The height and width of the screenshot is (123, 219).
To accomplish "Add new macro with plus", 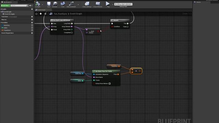I will pyautogui.click(x=32, y=20).
